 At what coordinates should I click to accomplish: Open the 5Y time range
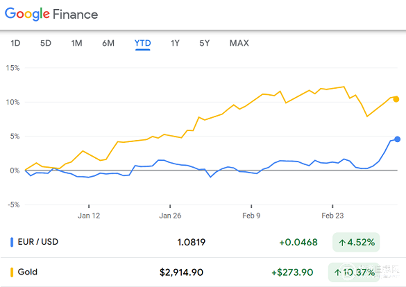click(205, 43)
